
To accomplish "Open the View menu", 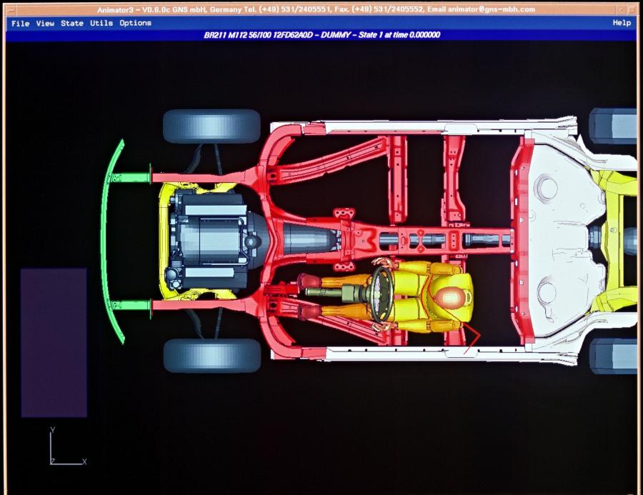I will tap(45, 24).
